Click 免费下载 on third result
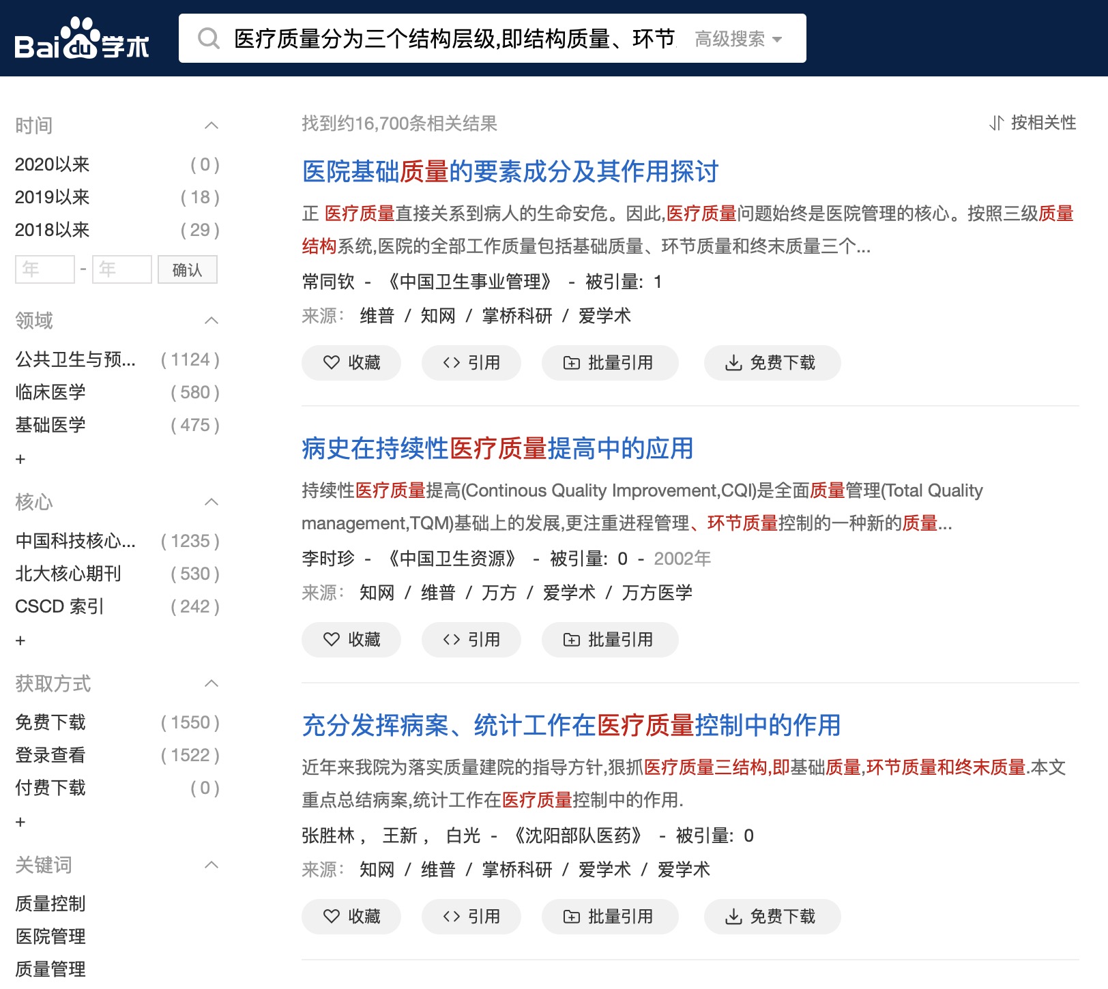1108x989 pixels. (x=772, y=917)
